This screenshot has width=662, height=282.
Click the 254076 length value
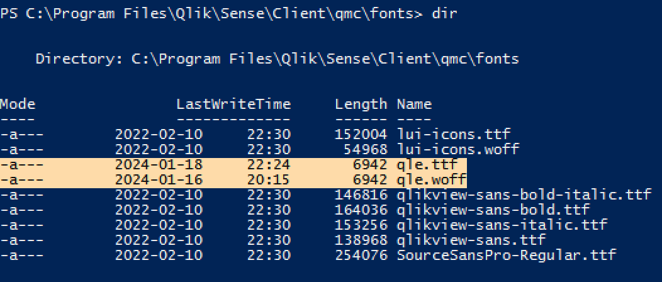pos(361,255)
